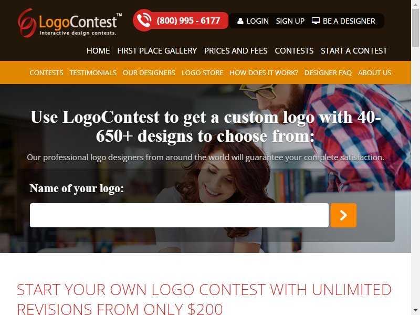Click the LogoContest swirl logo
The width and height of the screenshot is (420, 315).
click(70, 23)
